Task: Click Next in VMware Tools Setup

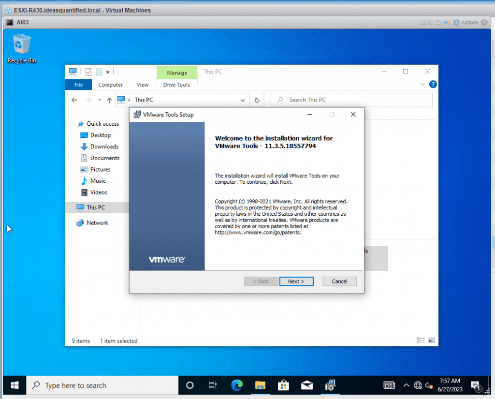Action: (x=296, y=281)
